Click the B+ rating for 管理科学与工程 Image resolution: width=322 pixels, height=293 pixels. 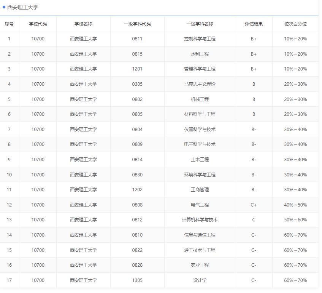click(253, 69)
